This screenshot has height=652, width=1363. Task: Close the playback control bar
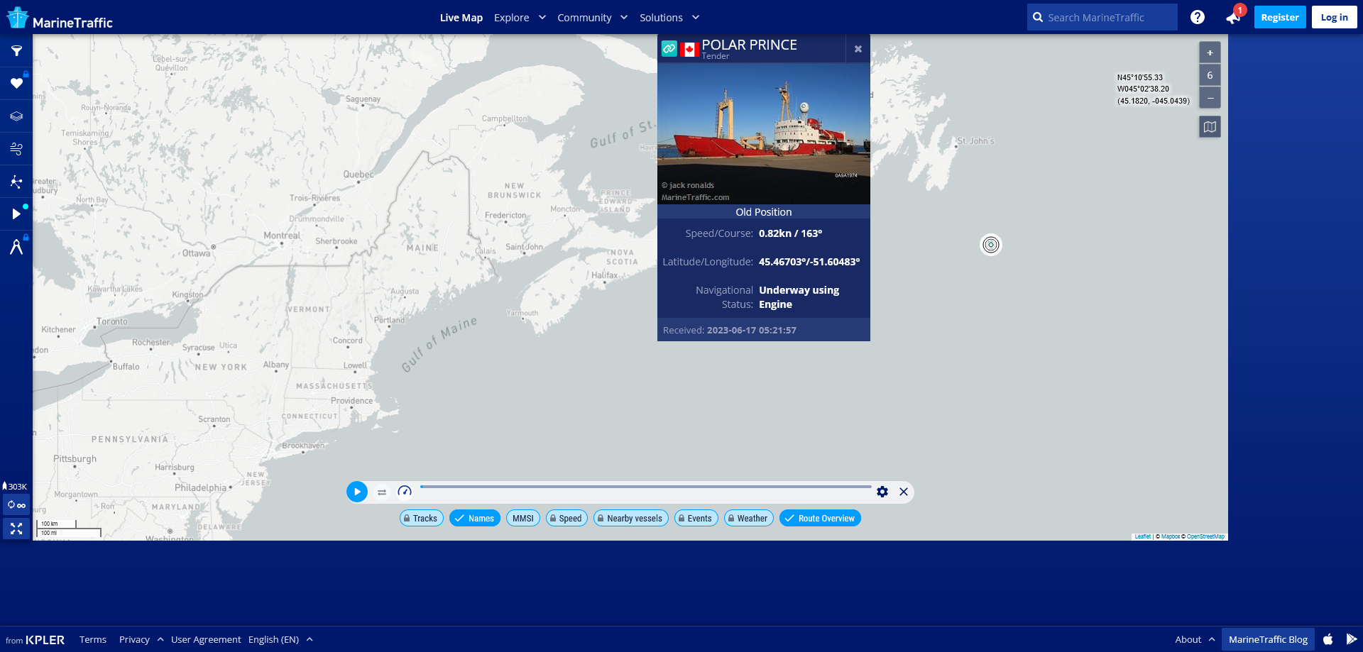coord(904,492)
